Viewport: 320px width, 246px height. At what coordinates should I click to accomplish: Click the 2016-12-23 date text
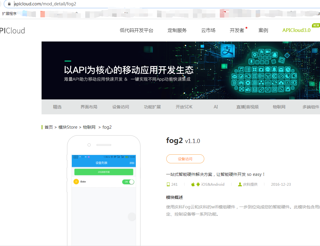pyautogui.click(x=281, y=184)
